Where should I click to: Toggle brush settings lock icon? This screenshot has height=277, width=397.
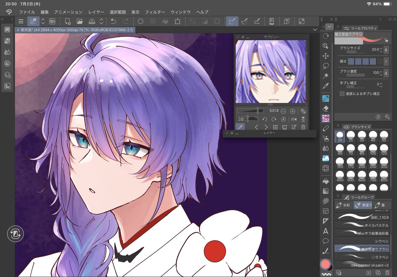[386, 40]
